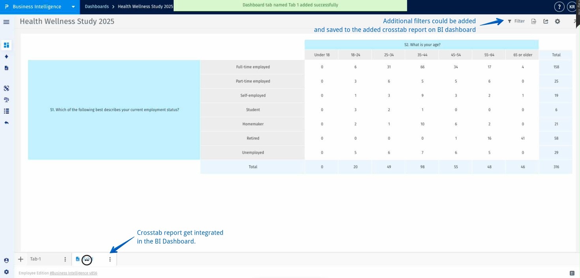Open the list view icon in the sidebar
The height and width of the screenshot is (278, 580).
[x=6, y=111]
